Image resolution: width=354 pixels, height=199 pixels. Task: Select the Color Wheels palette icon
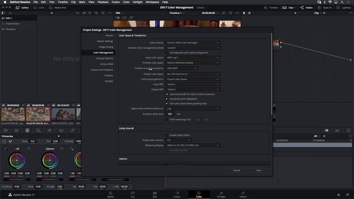pos(27,130)
